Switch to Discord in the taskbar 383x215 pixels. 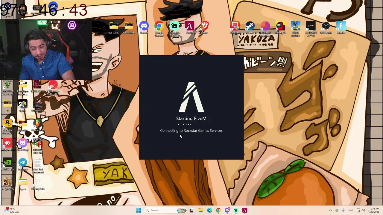[227, 210]
